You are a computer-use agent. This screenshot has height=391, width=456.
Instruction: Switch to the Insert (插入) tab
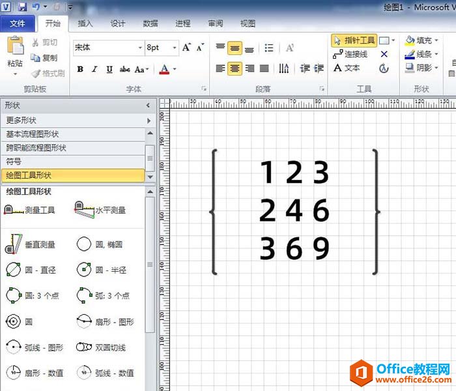coord(85,23)
